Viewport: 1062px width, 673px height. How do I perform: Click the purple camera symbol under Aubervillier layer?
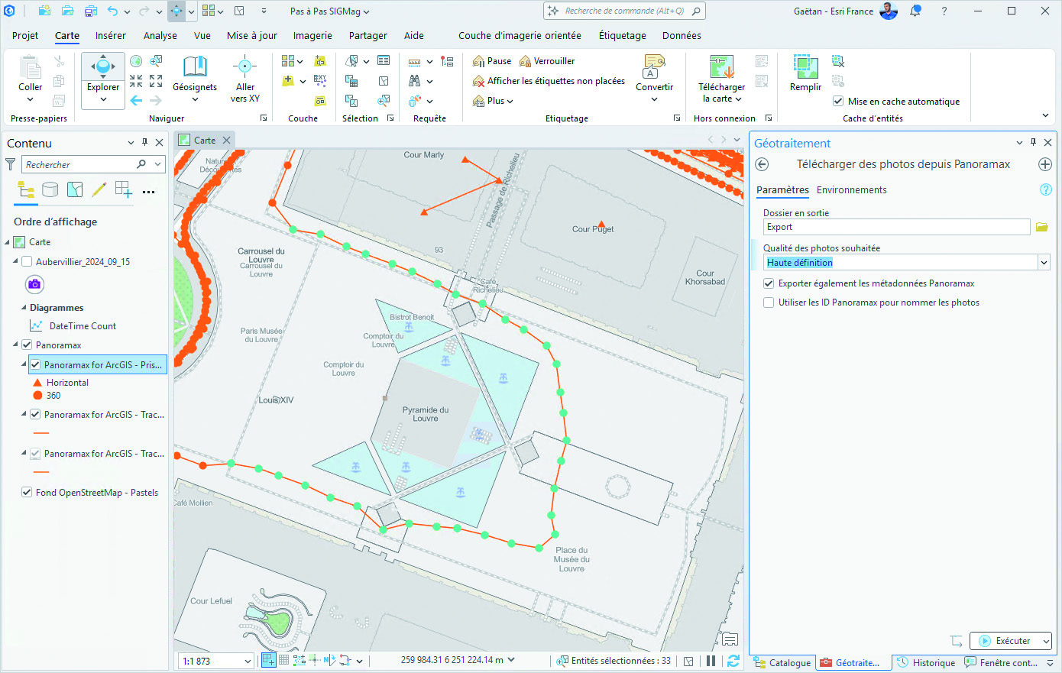(x=34, y=284)
